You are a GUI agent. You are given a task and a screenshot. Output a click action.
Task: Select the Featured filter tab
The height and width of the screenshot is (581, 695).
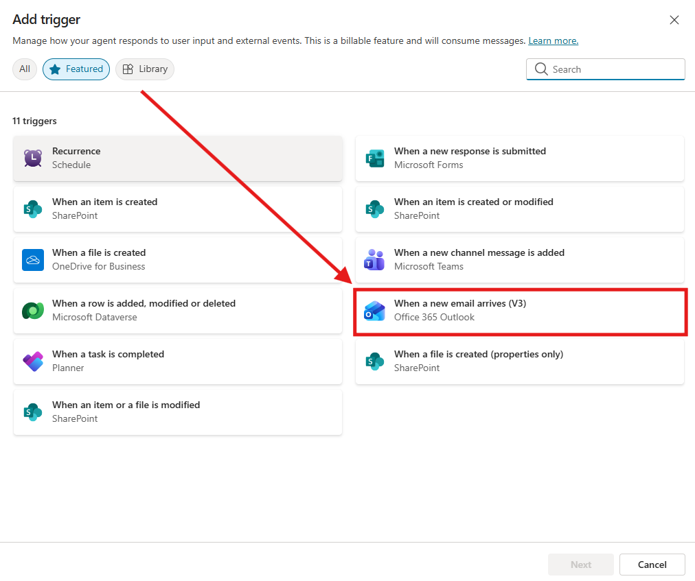76,69
